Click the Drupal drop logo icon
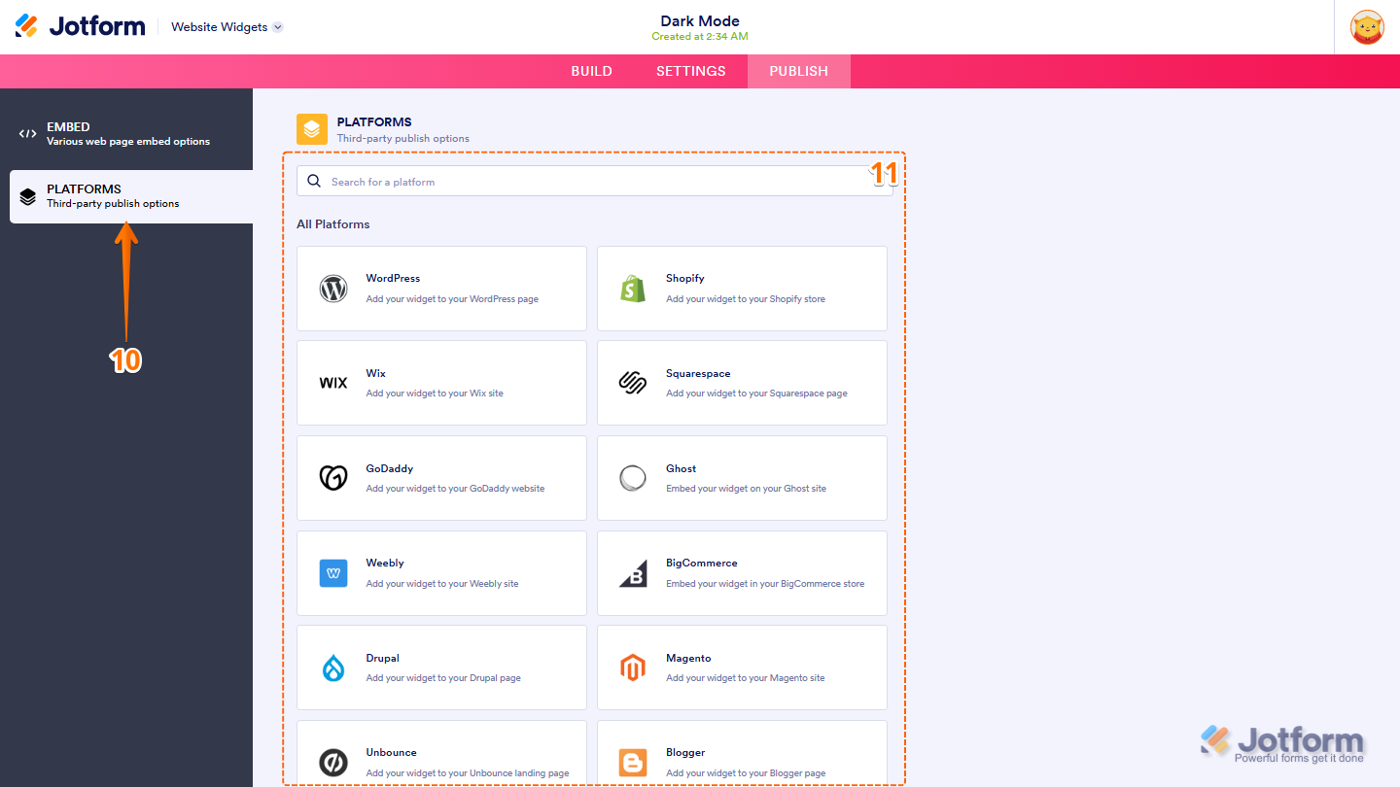Screen dimensions: 1400x787 [333, 667]
